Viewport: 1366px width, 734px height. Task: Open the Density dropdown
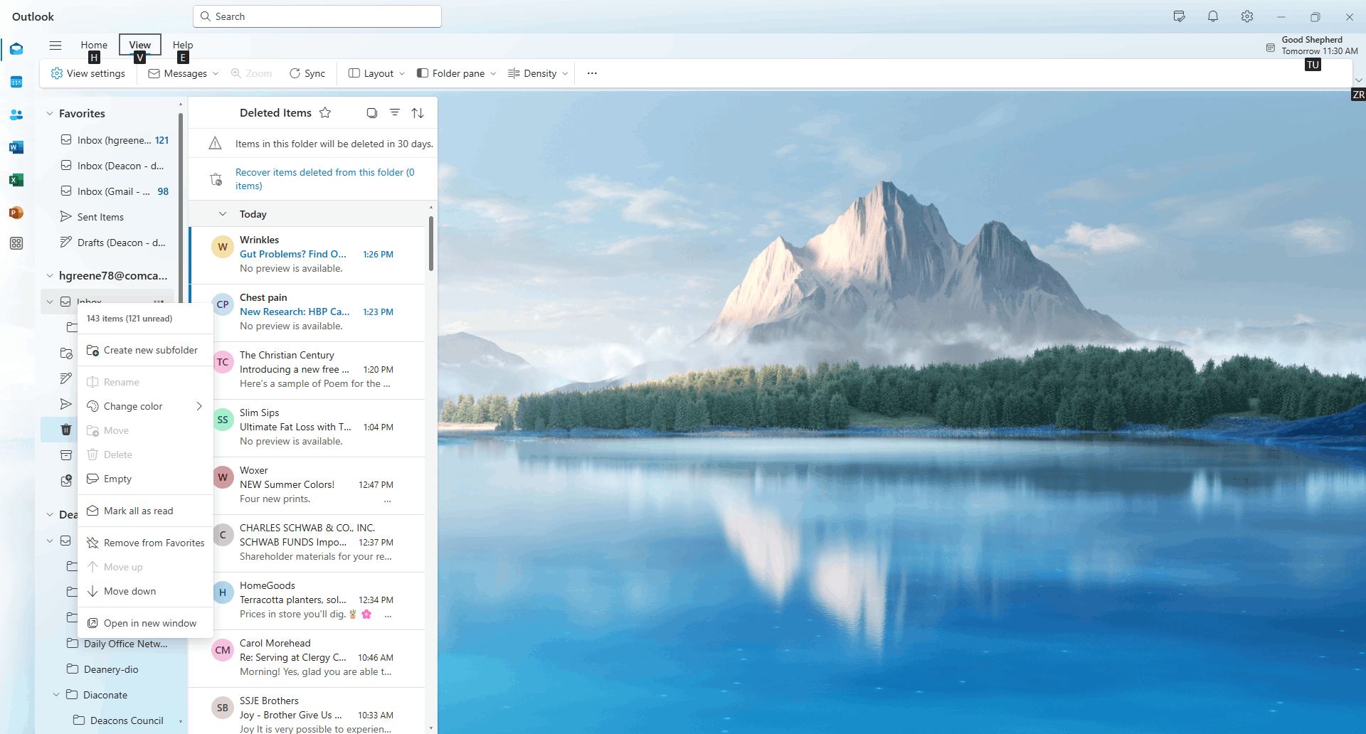point(537,73)
